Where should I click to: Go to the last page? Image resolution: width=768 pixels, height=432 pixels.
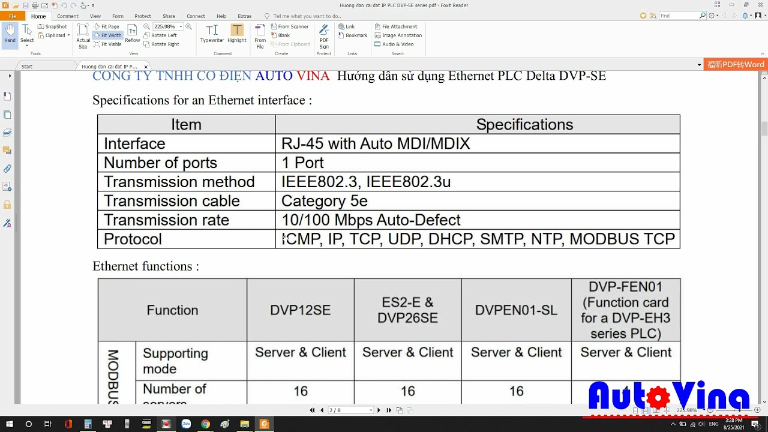(389, 410)
